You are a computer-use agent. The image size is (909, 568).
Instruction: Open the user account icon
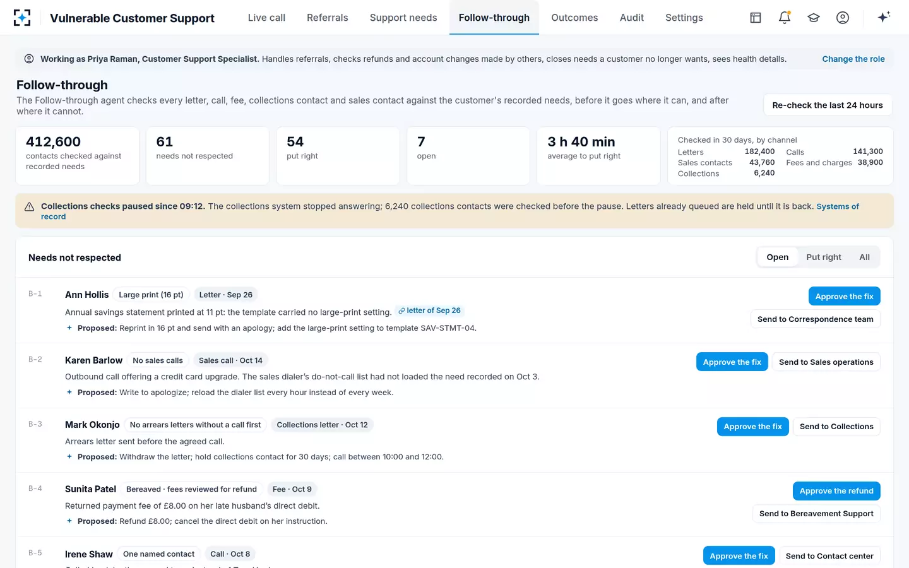pos(843,18)
